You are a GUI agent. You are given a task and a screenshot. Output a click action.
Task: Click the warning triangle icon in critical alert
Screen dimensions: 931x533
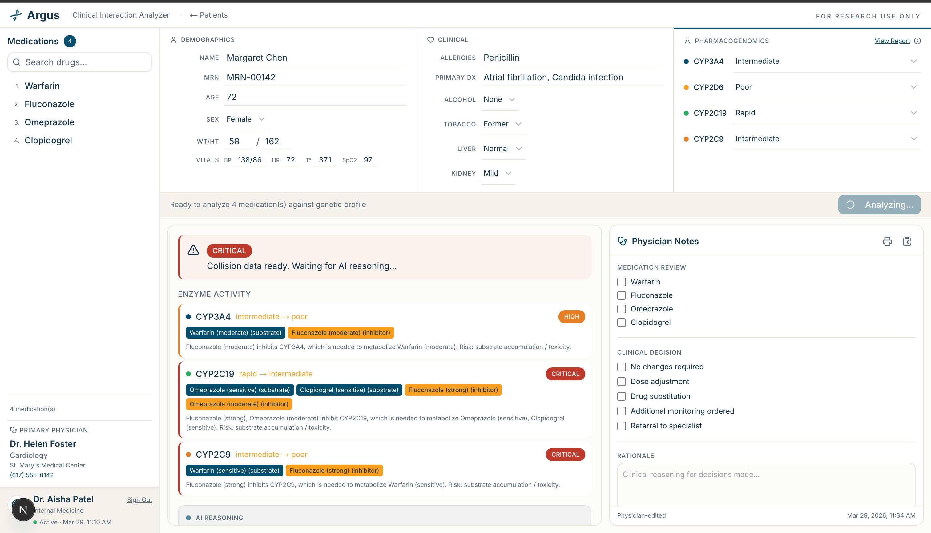click(x=193, y=250)
